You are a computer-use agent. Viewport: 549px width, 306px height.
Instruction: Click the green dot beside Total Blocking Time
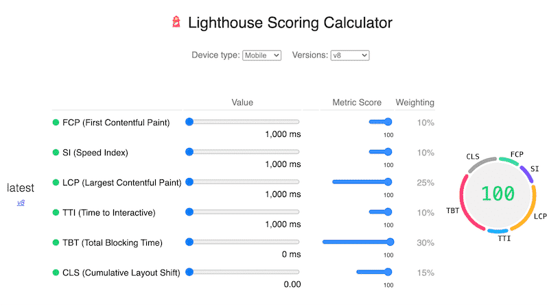(56, 242)
